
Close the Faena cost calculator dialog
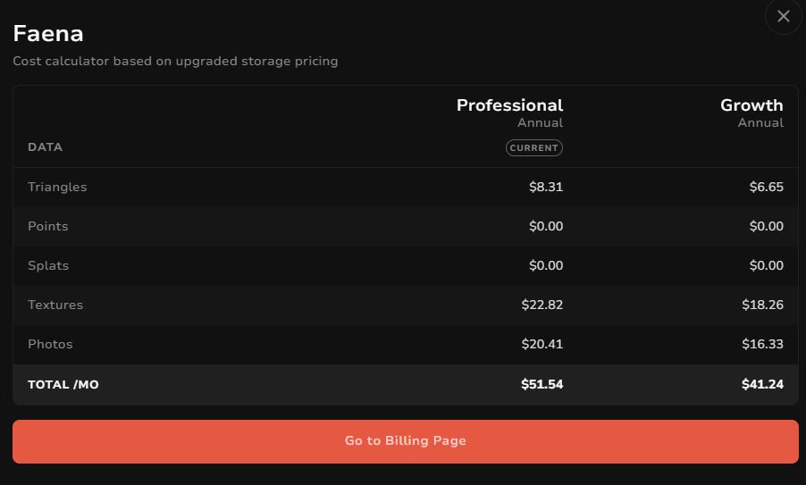click(784, 16)
